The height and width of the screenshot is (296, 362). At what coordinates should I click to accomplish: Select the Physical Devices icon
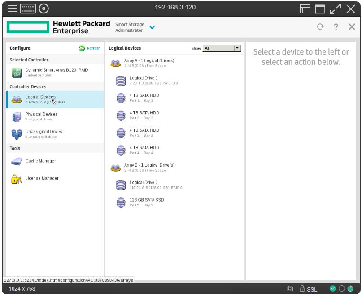click(17, 116)
